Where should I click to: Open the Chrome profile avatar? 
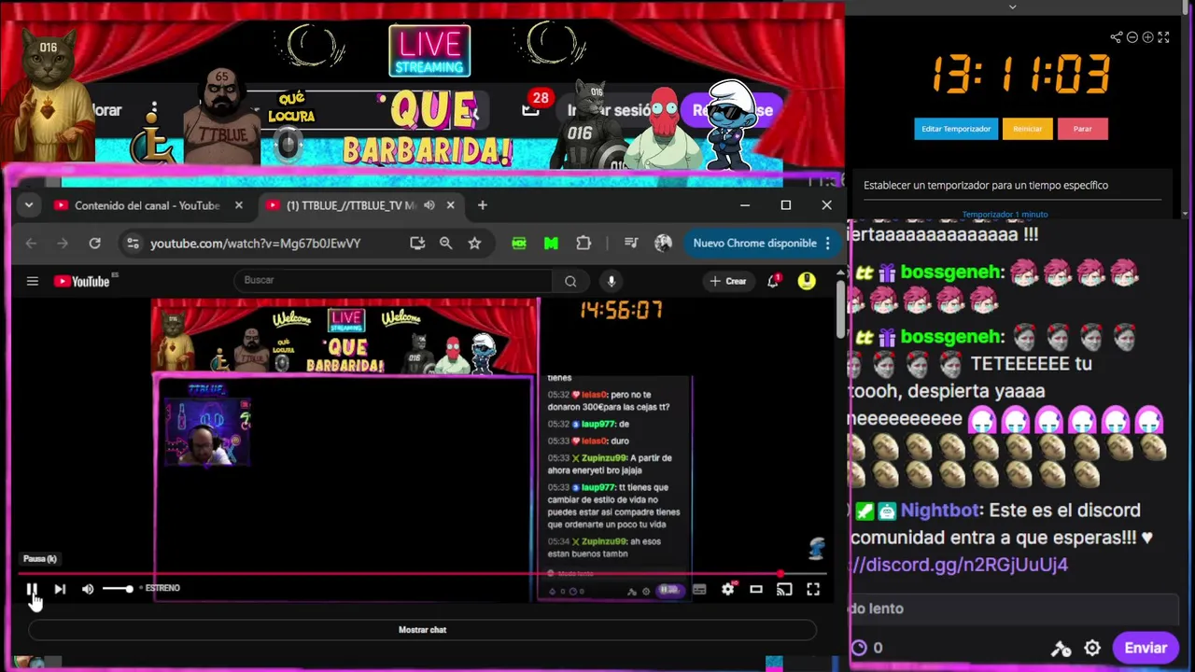tap(664, 244)
